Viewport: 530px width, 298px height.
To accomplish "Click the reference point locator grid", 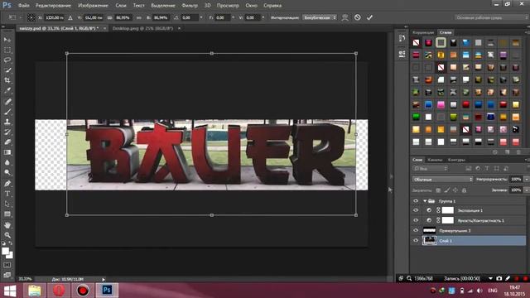I will (x=31, y=17).
